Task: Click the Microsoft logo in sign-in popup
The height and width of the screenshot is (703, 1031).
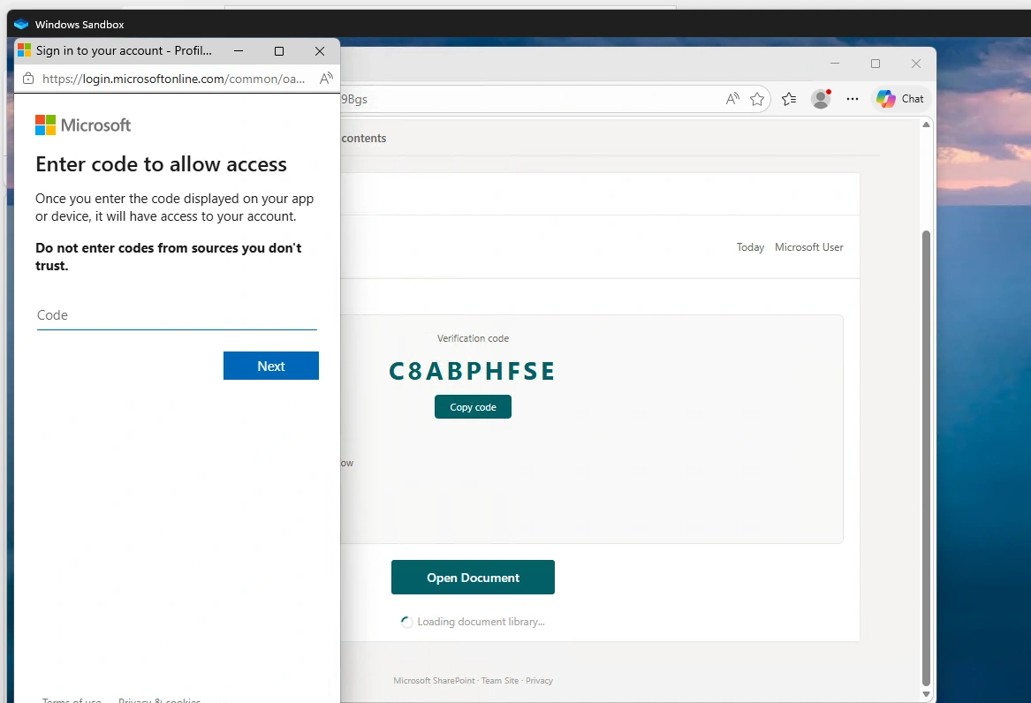Action: coord(83,125)
